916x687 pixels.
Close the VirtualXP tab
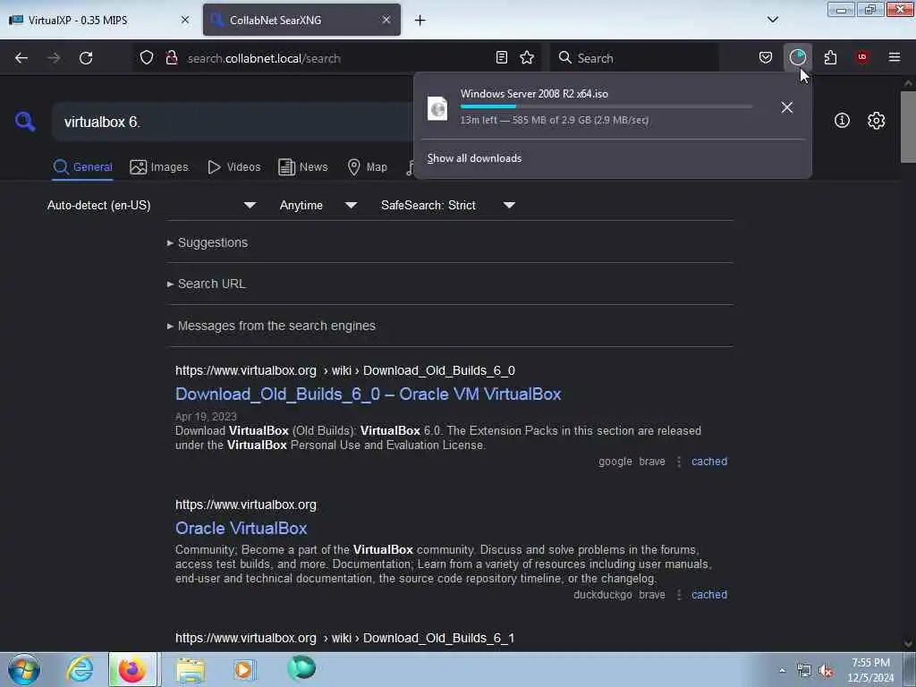[185, 20]
